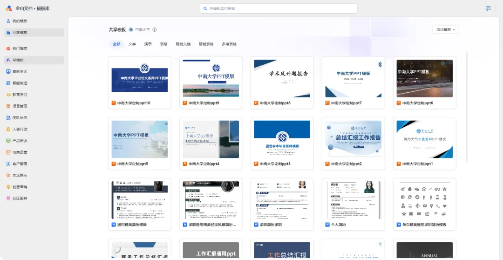
Task: Click the 金山文档·模板库 title text
Action: click(33, 9)
